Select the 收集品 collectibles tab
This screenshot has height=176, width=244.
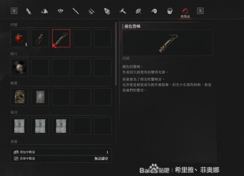pos(185,13)
